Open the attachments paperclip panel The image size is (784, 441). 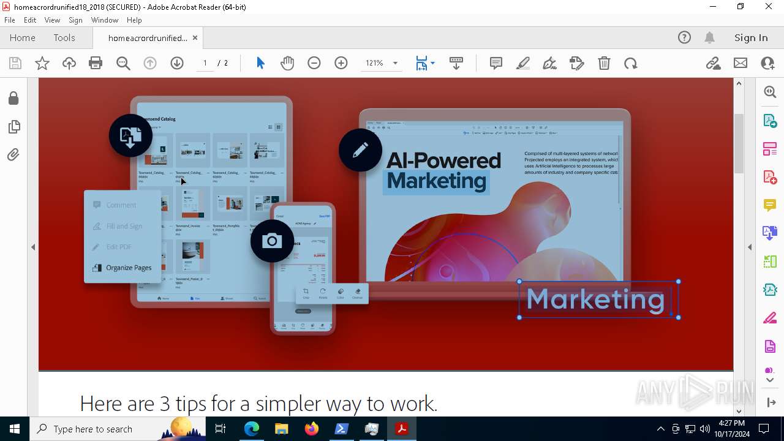(x=13, y=155)
